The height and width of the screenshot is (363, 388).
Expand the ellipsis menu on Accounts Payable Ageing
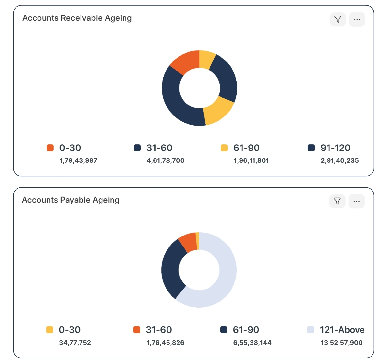point(356,201)
